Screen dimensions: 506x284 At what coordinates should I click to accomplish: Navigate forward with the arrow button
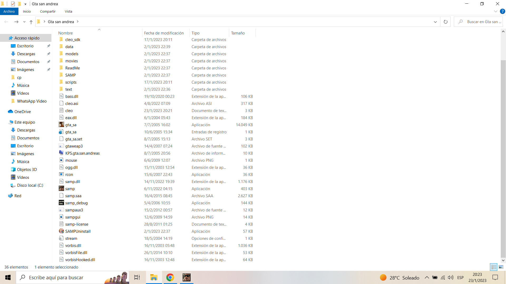tap(16, 22)
